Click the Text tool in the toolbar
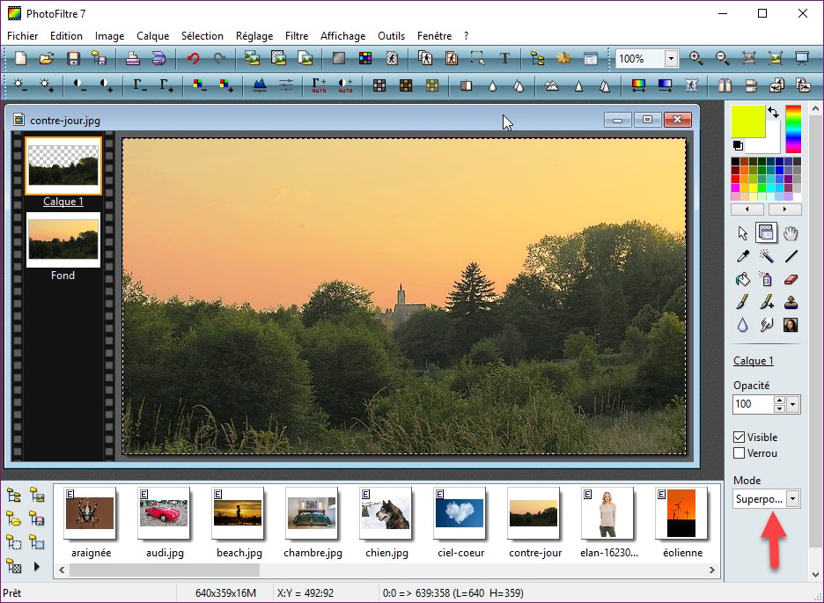824x603 pixels. (504, 59)
